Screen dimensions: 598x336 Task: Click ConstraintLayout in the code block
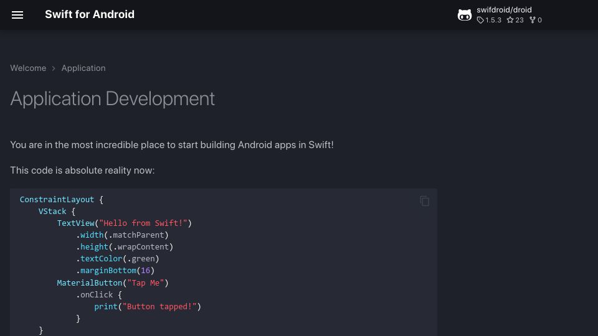[57, 200]
